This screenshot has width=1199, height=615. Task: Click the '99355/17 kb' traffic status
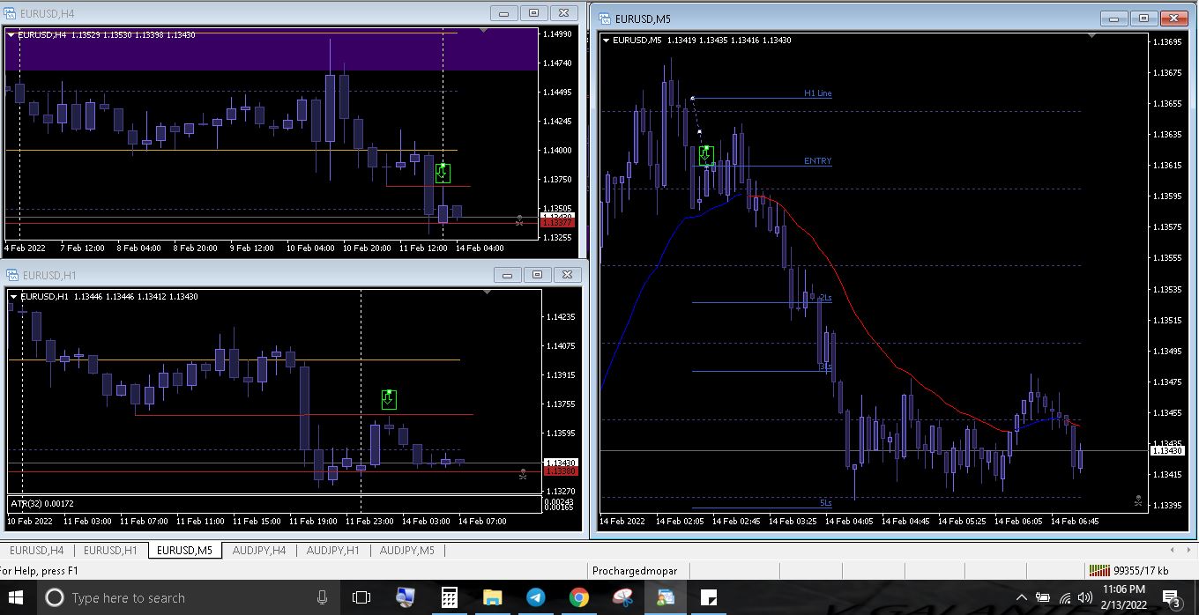point(1141,571)
